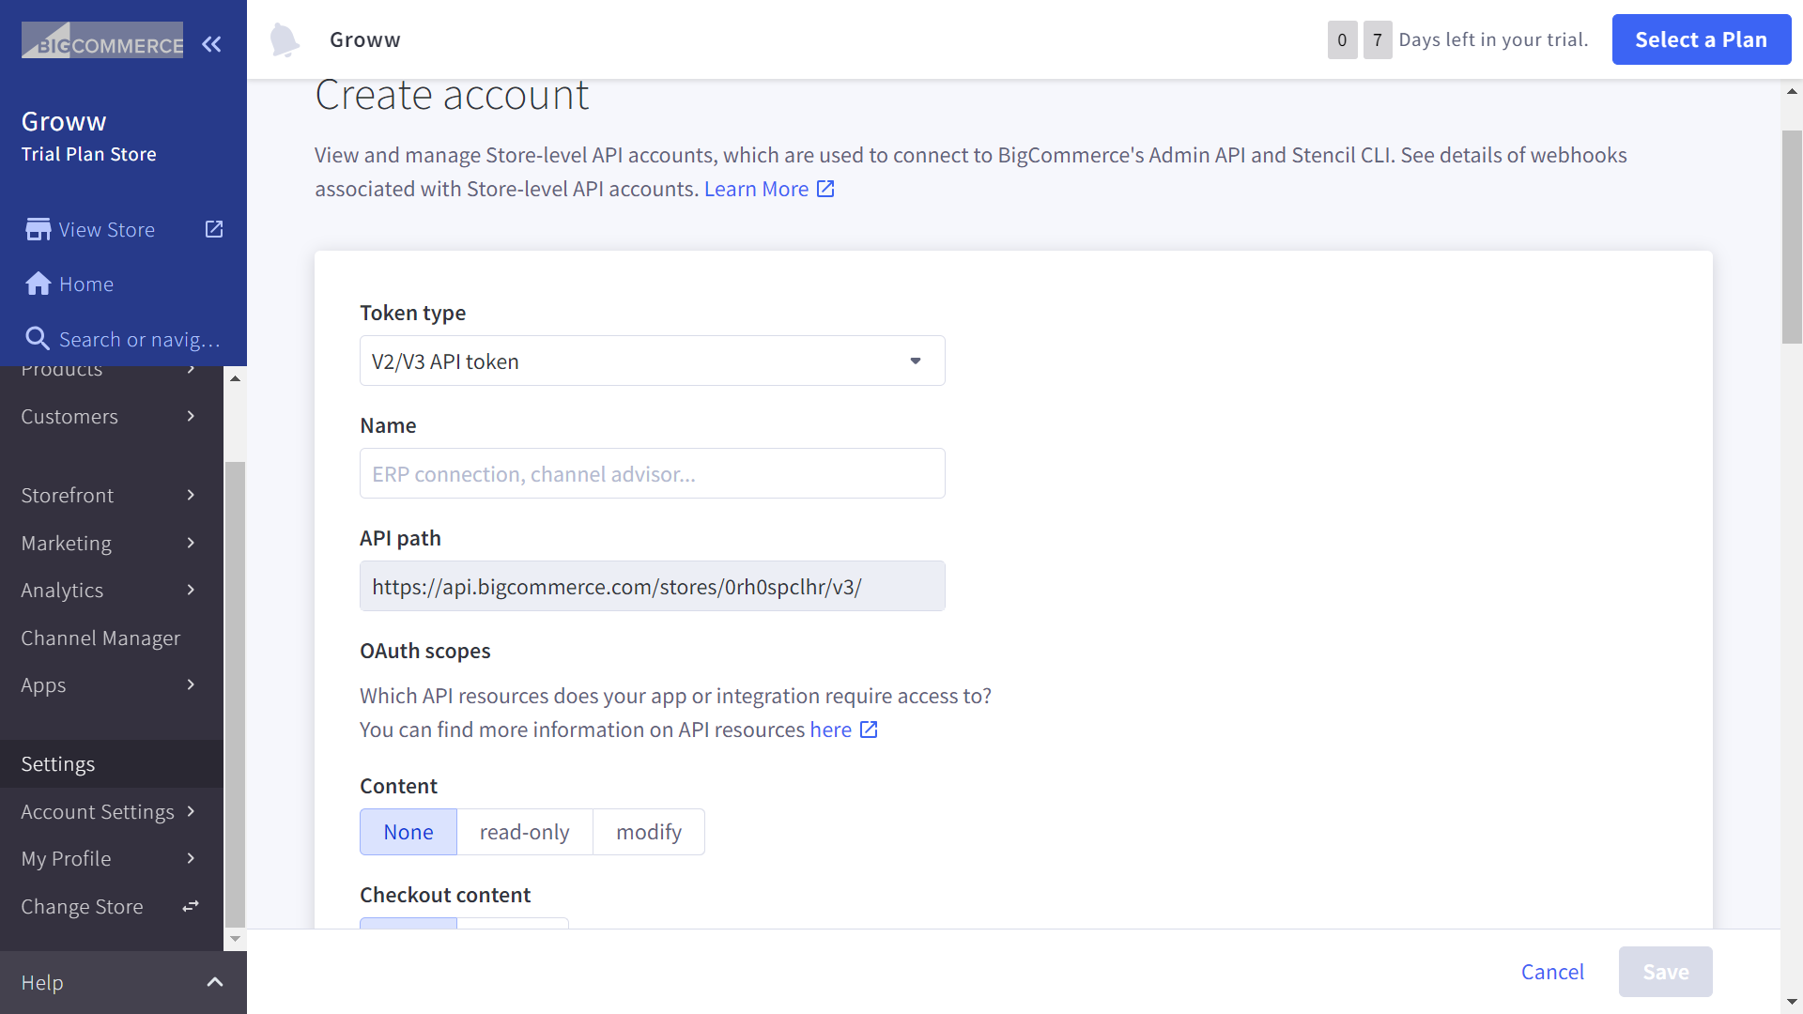Set Content scope to modify
This screenshot has width=1803, height=1014.
[648, 832]
